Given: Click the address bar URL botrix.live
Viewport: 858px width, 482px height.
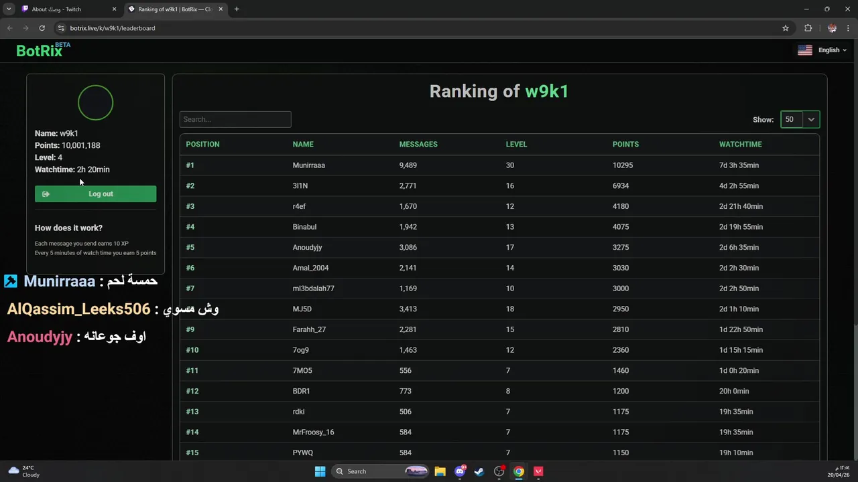Looking at the screenshot, I should coord(113,28).
